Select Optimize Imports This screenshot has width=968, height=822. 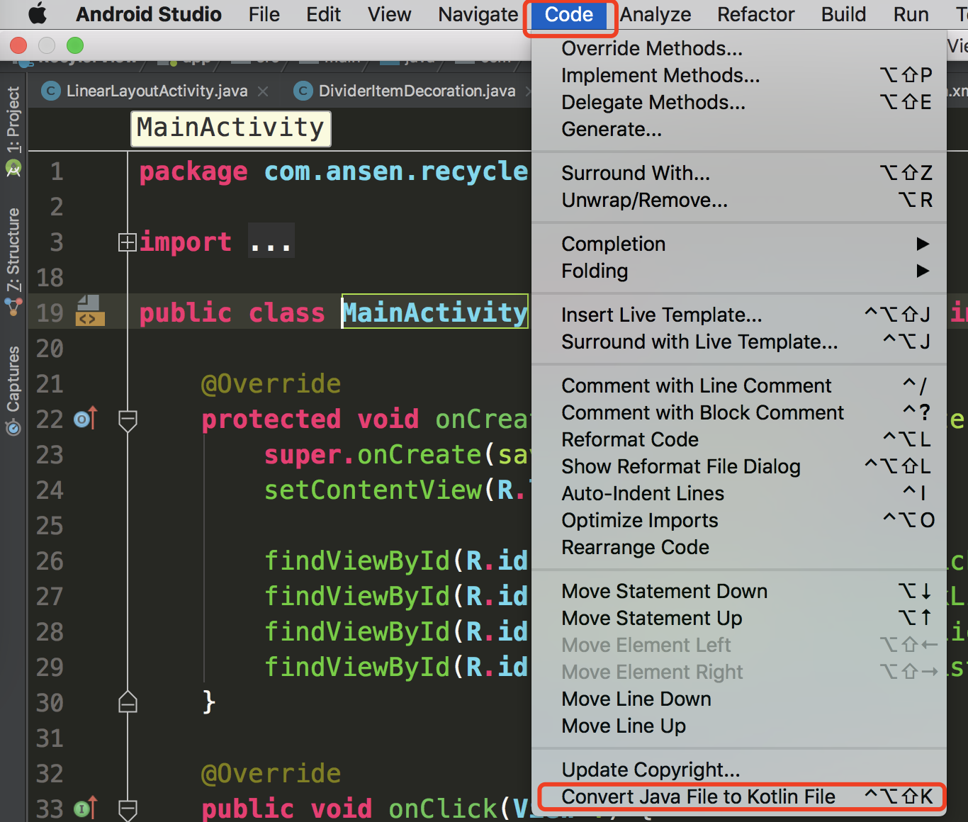click(739, 520)
